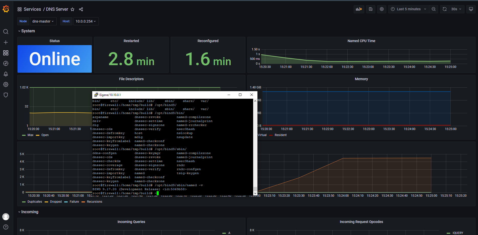Open Alerting from the sidebar
Screen dimensions: 478x235
[x=6, y=74]
